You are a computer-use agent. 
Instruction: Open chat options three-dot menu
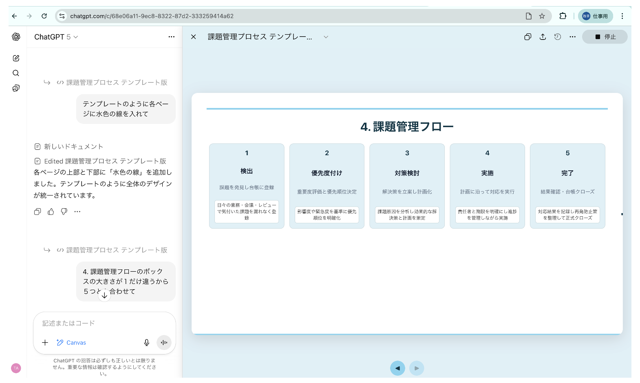[172, 37]
